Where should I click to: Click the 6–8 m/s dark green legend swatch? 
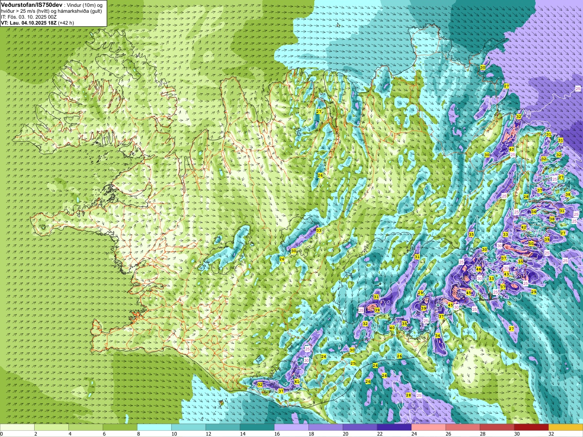(x=120, y=427)
